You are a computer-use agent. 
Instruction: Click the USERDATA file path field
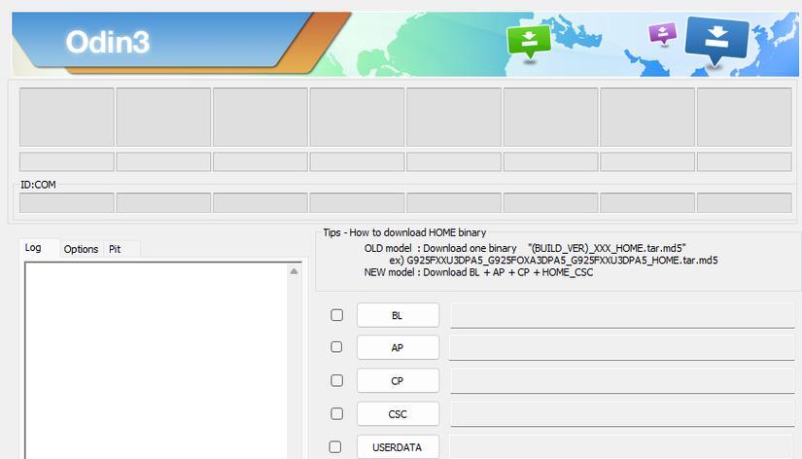(622, 446)
